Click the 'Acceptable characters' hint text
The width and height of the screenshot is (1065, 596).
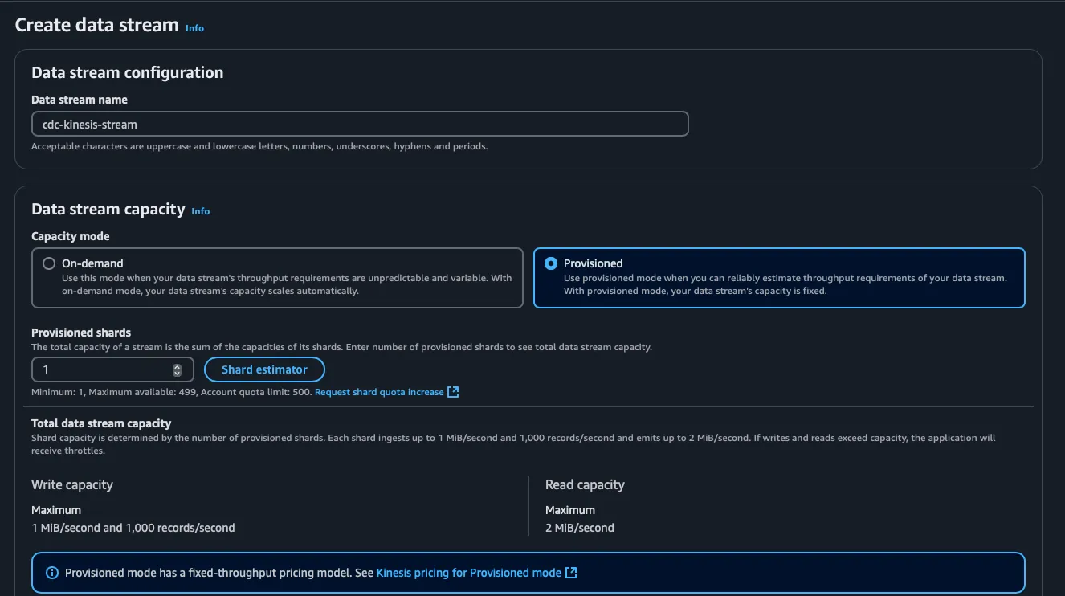pyautogui.click(x=259, y=146)
